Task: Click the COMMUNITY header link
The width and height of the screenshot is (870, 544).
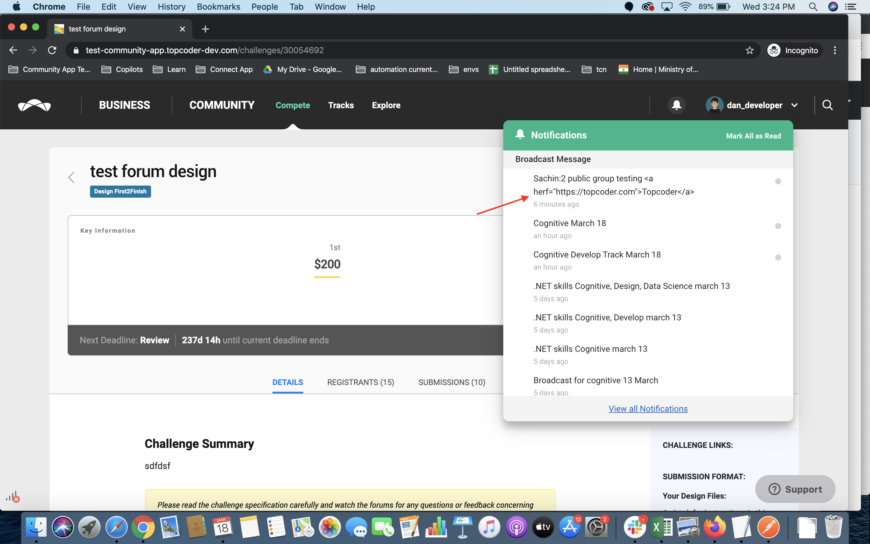Action: coord(222,105)
